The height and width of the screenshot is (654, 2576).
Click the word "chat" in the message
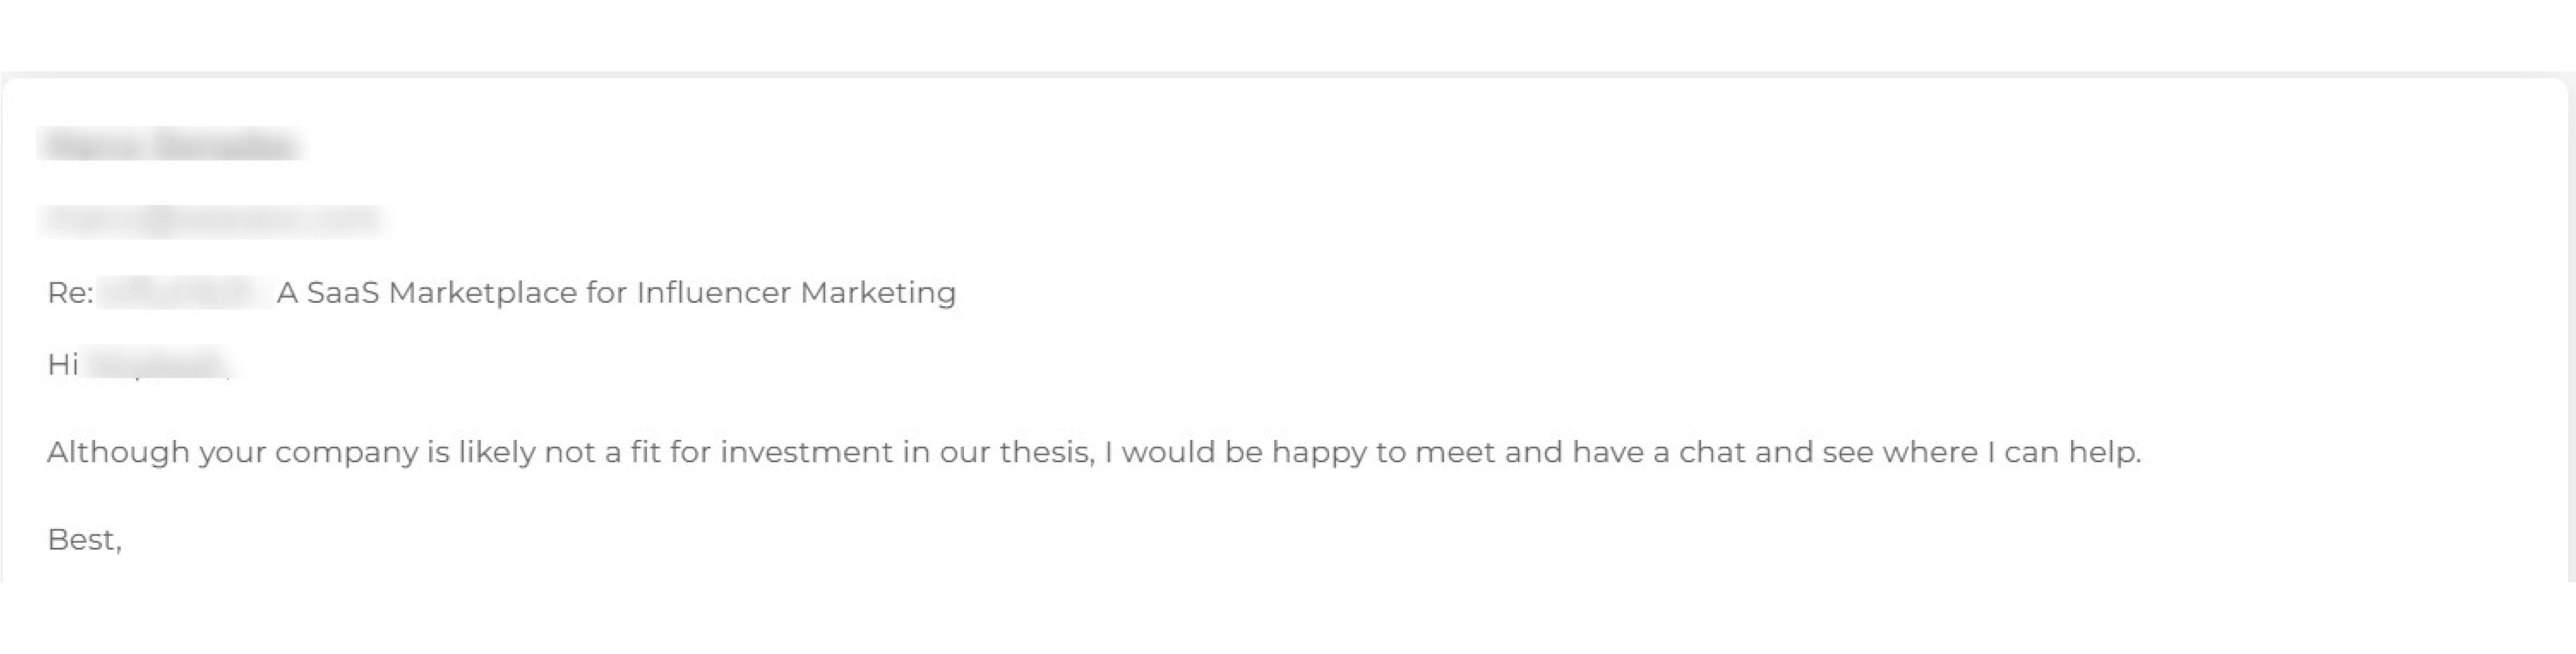point(1712,453)
